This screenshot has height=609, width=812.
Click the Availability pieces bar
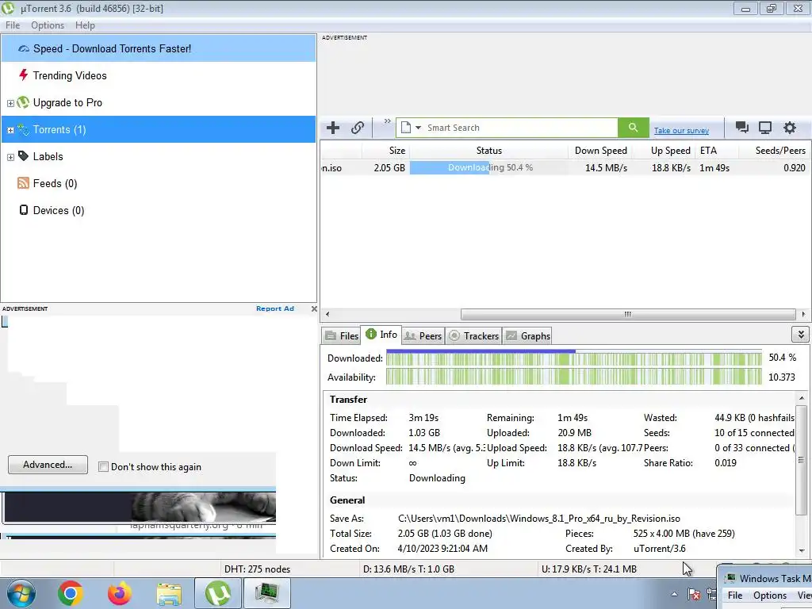[x=574, y=377]
